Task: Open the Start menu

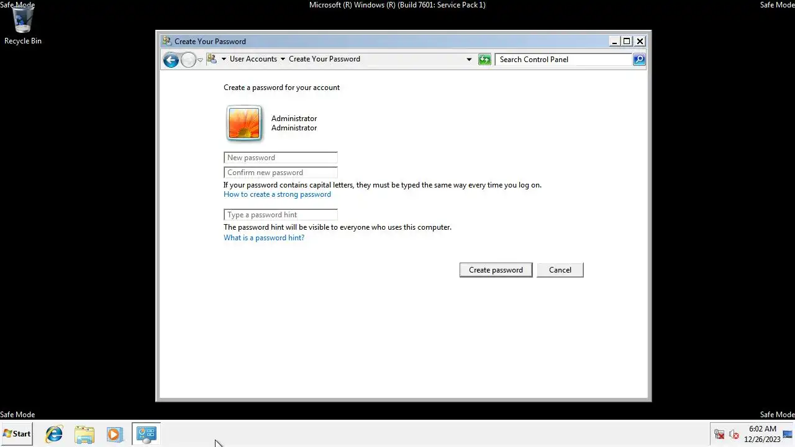Action: point(17,434)
